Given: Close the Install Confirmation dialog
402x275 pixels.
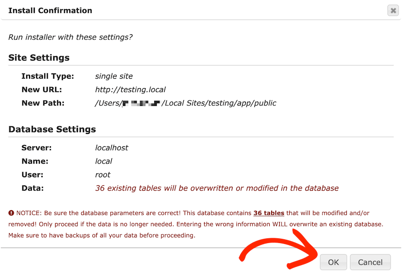Looking at the screenshot, I should coord(392,10).
